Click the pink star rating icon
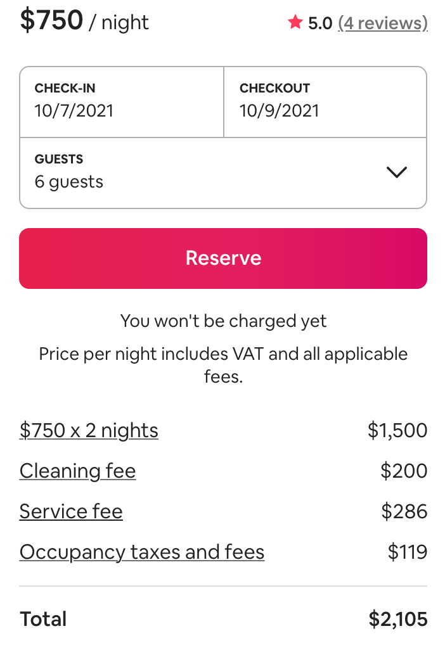Screen dimensions: 445x650 point(295,22)
